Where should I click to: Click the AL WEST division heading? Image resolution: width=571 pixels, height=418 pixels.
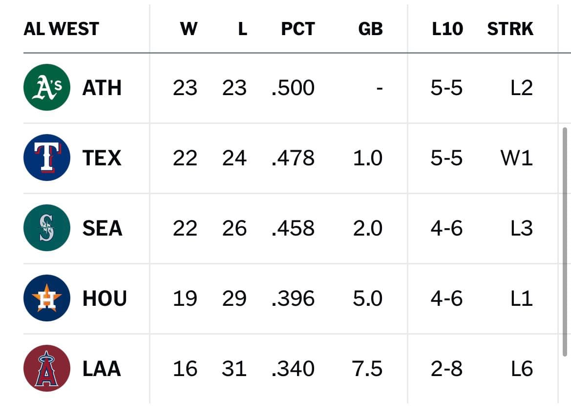pos(61,29)
